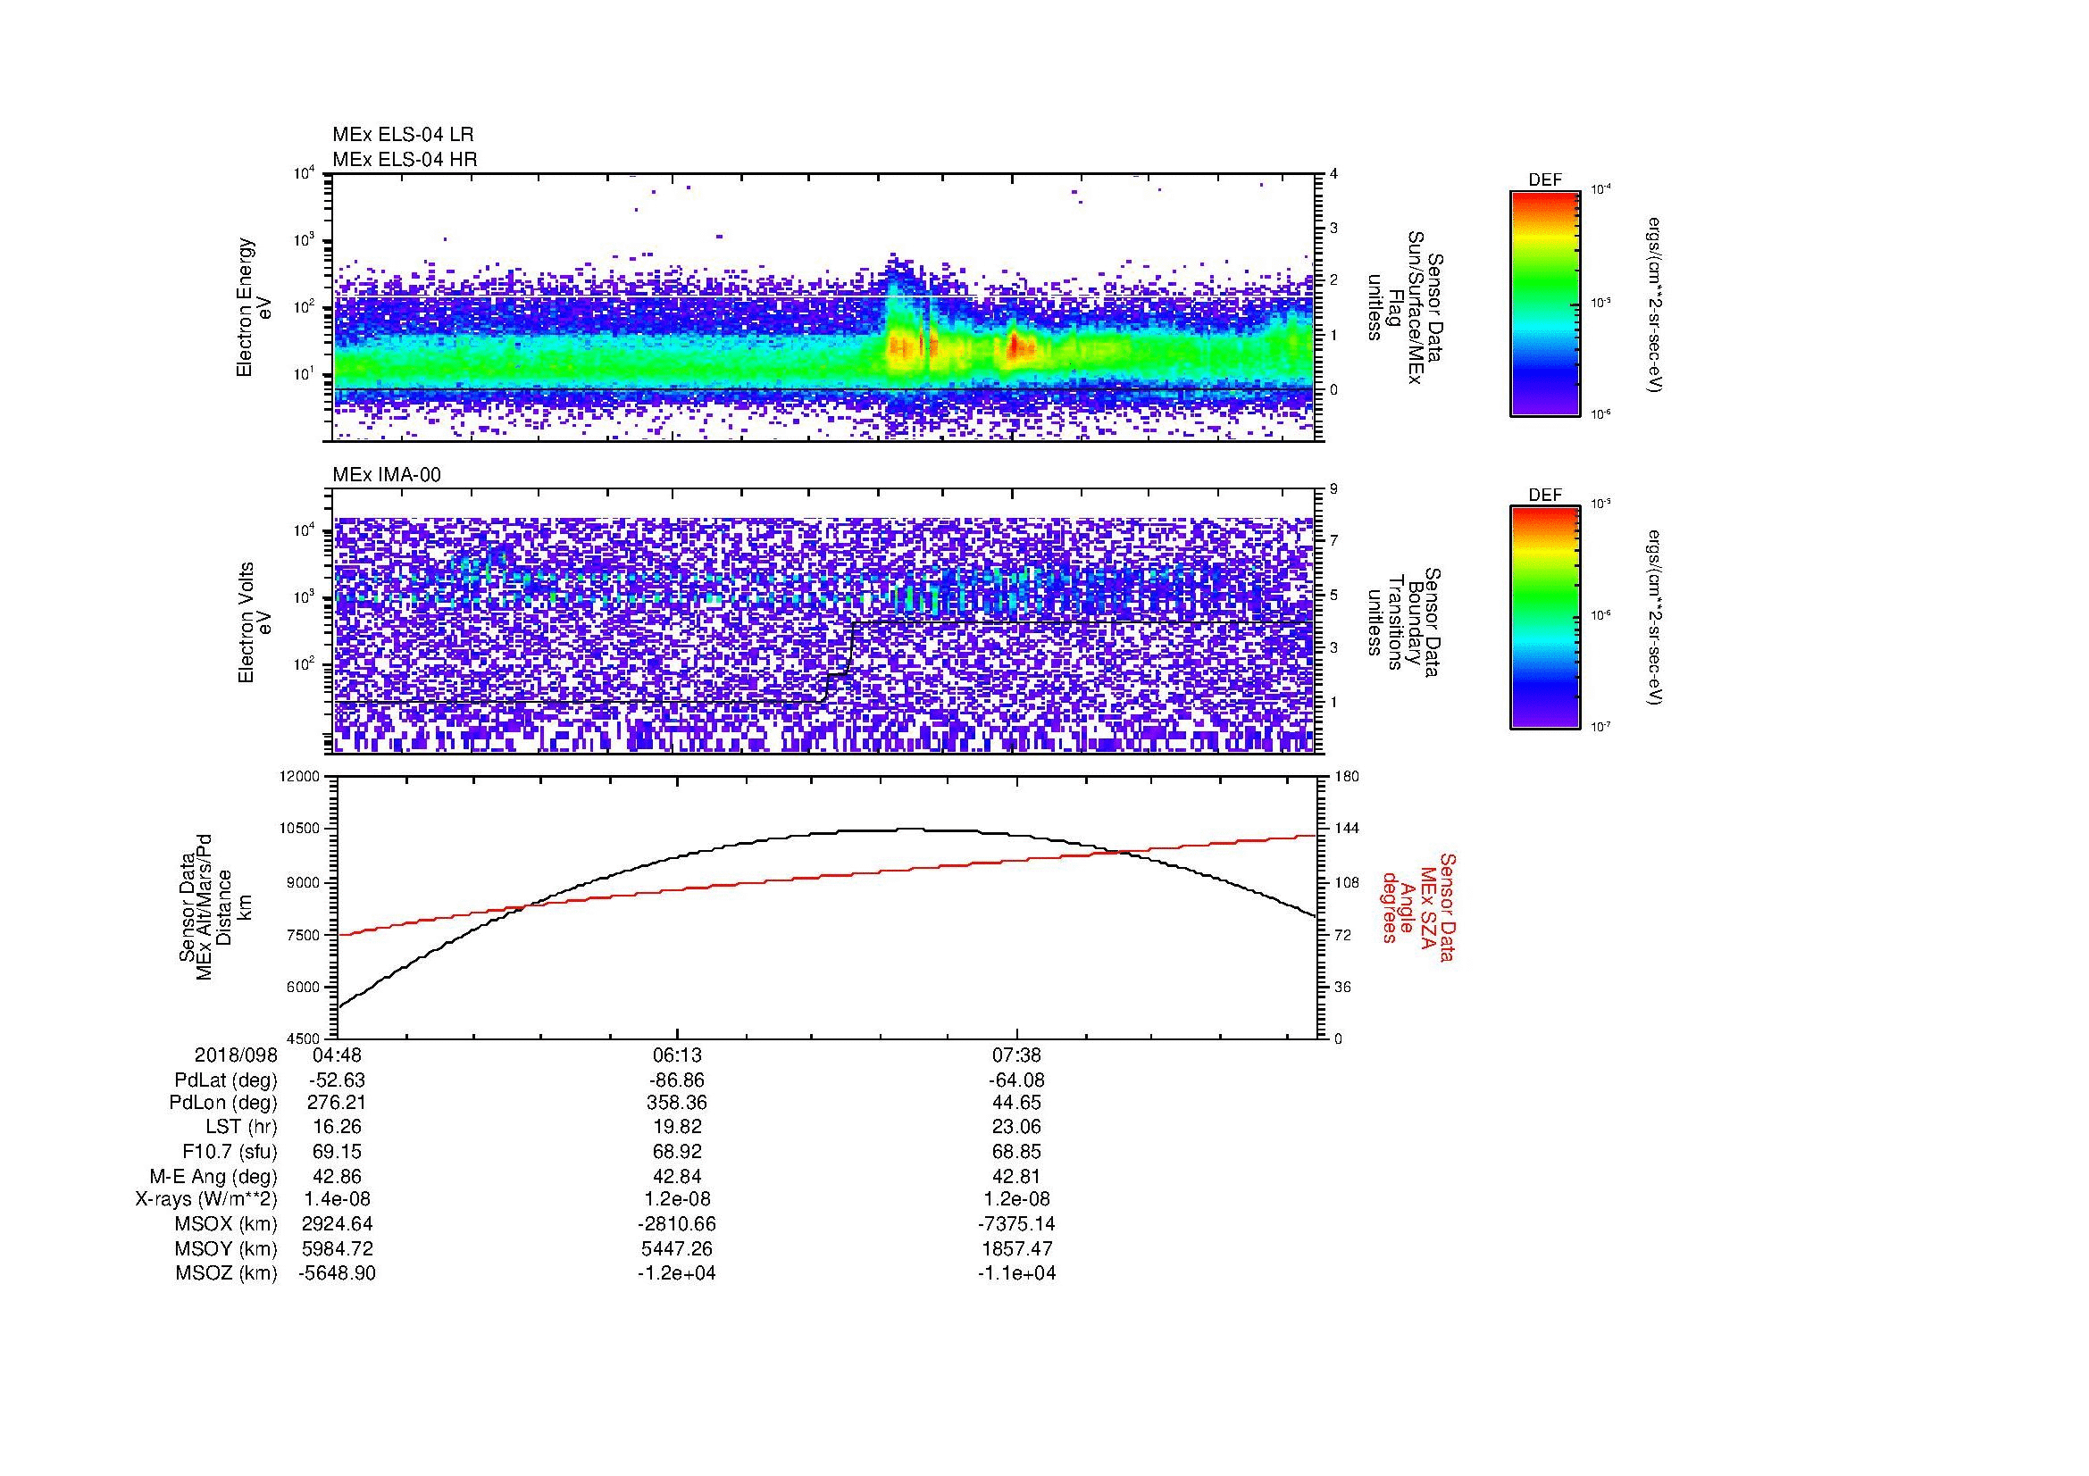Image resolution: width=2089 pixels, height=1476 pixels.
Task: Click the 'PdLon (deg)' row label
Action: 223,1103
